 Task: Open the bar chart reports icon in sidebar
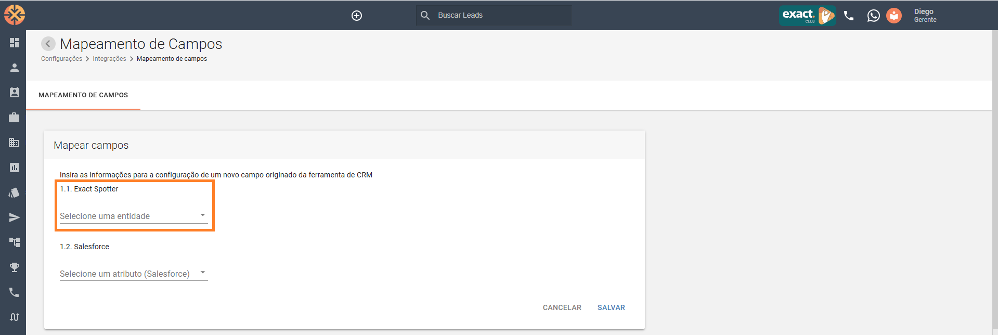(x=15, y=167)
